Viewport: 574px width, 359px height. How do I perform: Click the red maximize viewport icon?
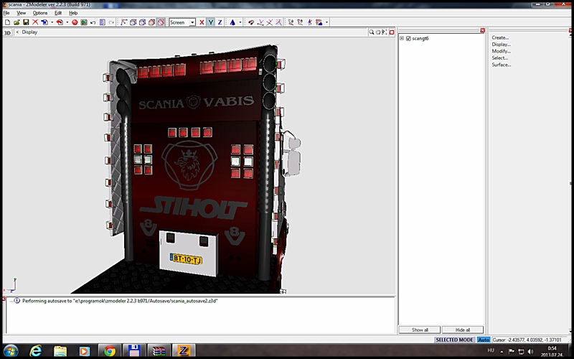point(392,32)
